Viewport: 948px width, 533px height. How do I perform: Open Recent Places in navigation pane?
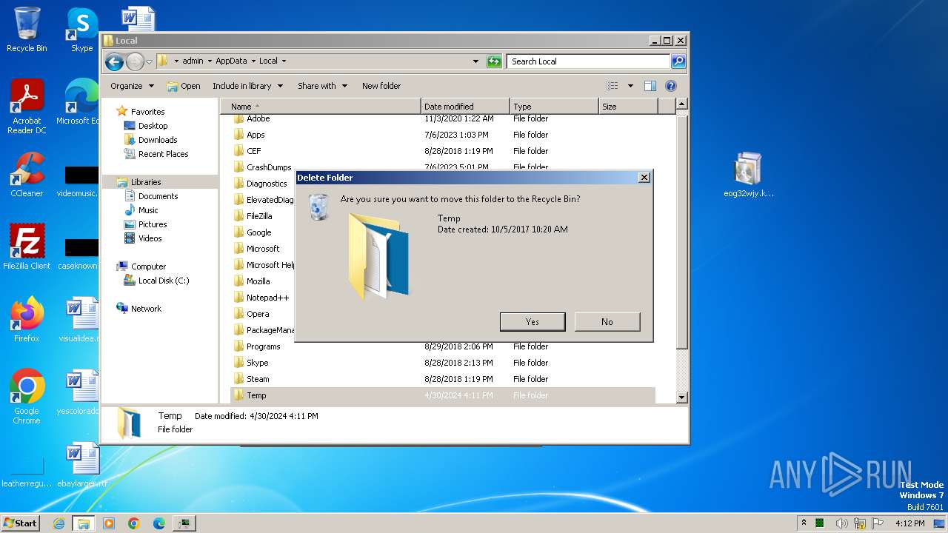pyautogui.click(x=163, y=154)
